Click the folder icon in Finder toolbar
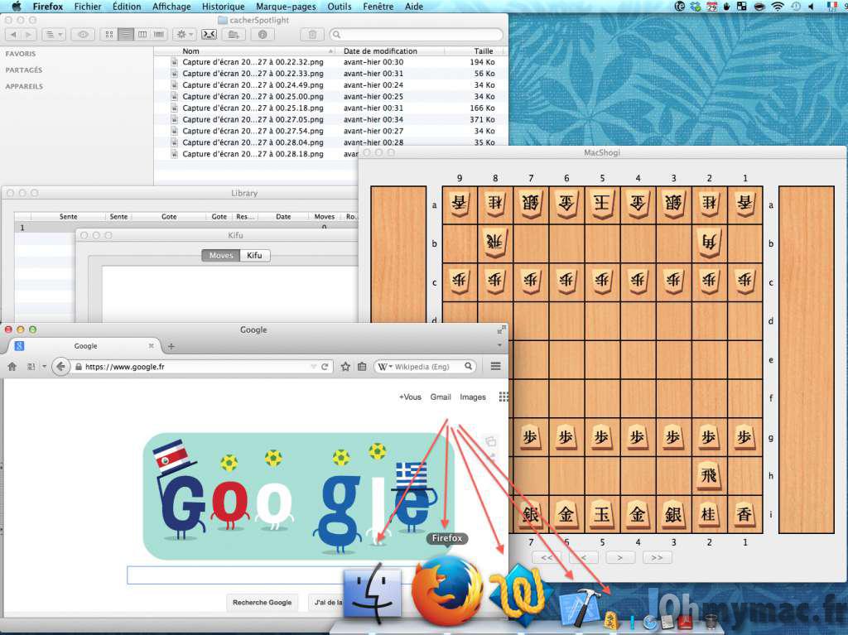 pyautogui.click(x=234, y=35)
